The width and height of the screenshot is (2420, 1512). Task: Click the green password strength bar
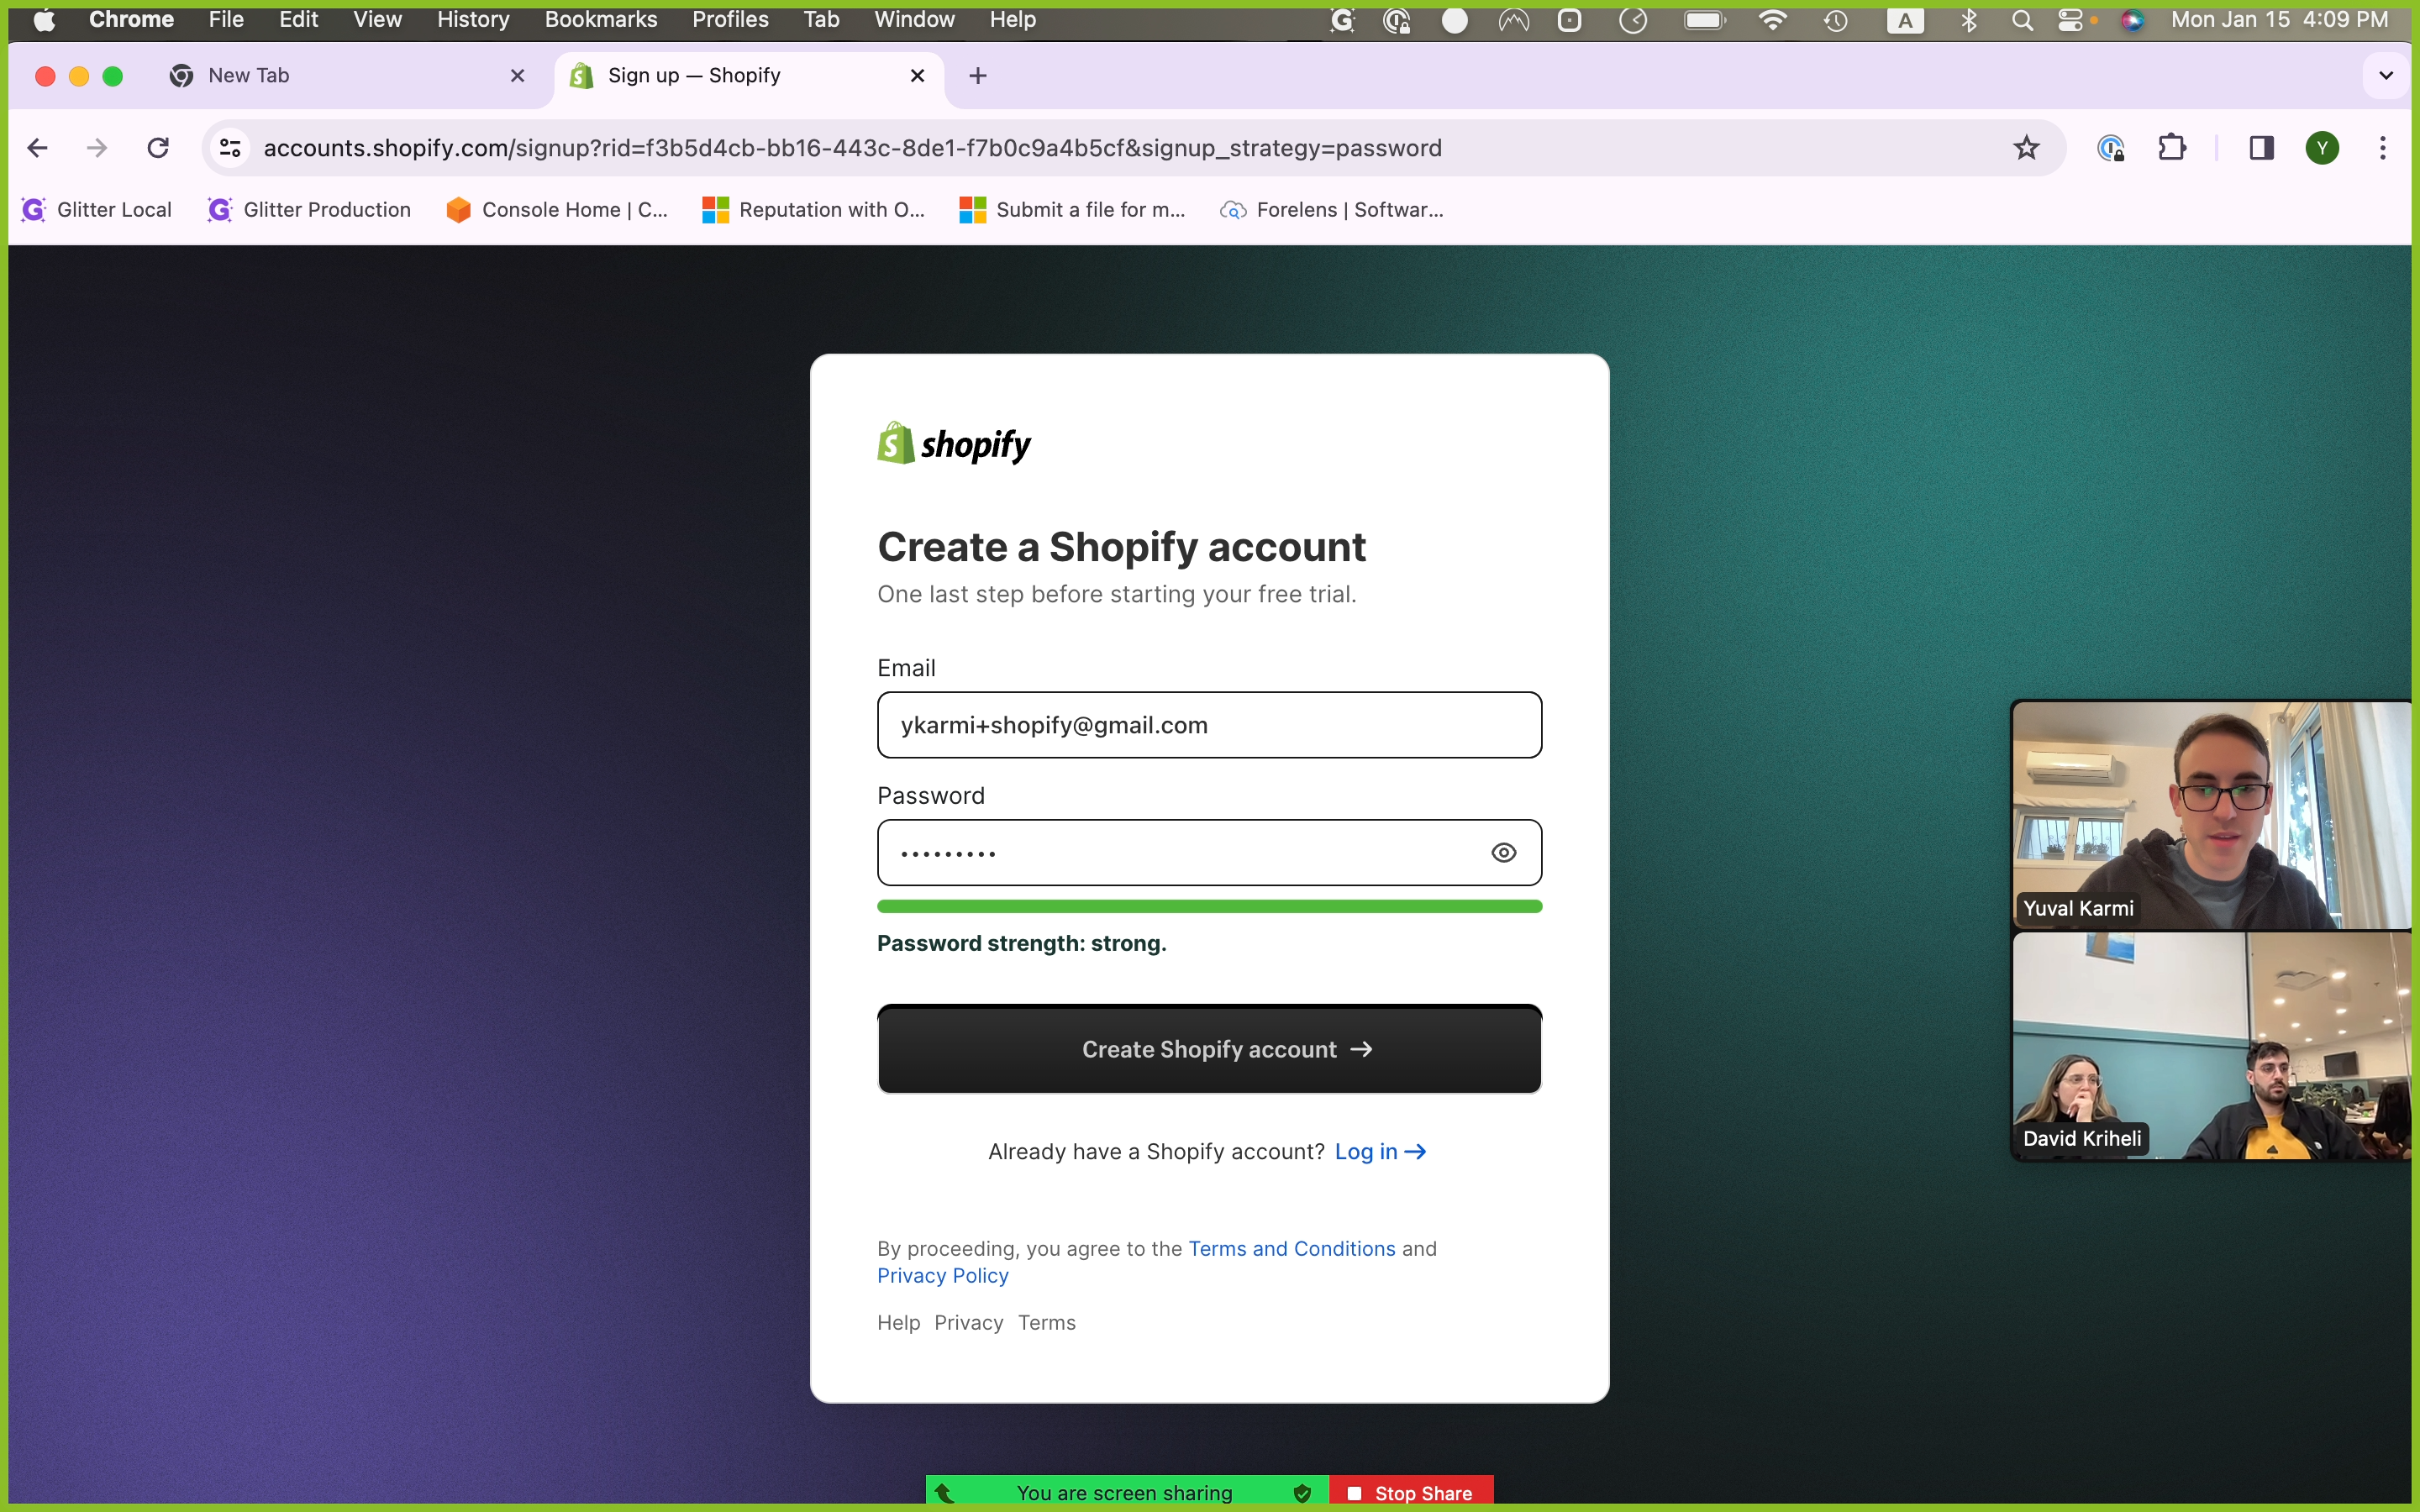click(x=1209, y=906)
